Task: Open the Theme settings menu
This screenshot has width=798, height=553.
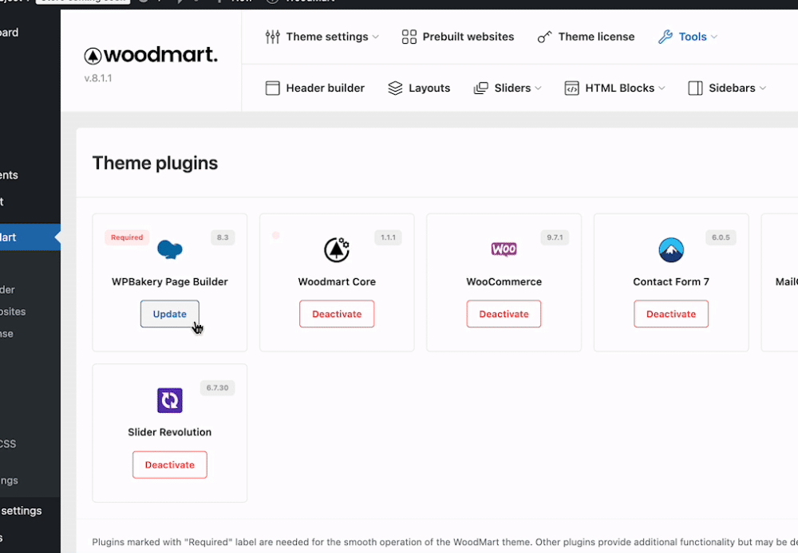Action: point(326,37)
